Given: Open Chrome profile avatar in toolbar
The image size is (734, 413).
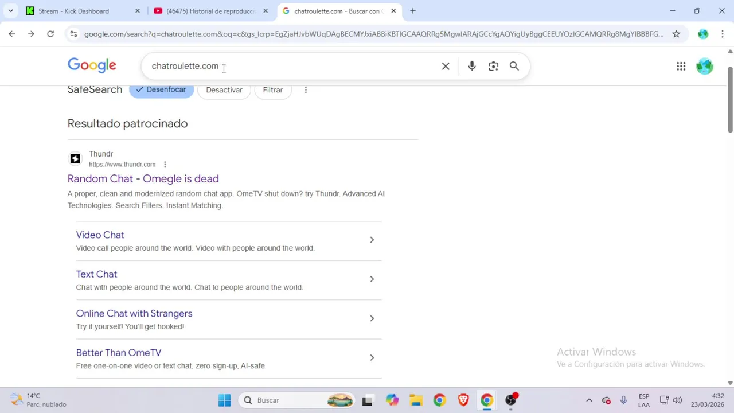Looking at the screenshot, I should tap(703, 34).
